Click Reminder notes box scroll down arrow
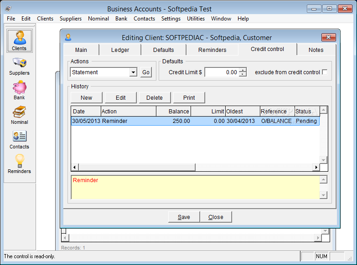The image size is (357, 265). click(x=324, y=195)
